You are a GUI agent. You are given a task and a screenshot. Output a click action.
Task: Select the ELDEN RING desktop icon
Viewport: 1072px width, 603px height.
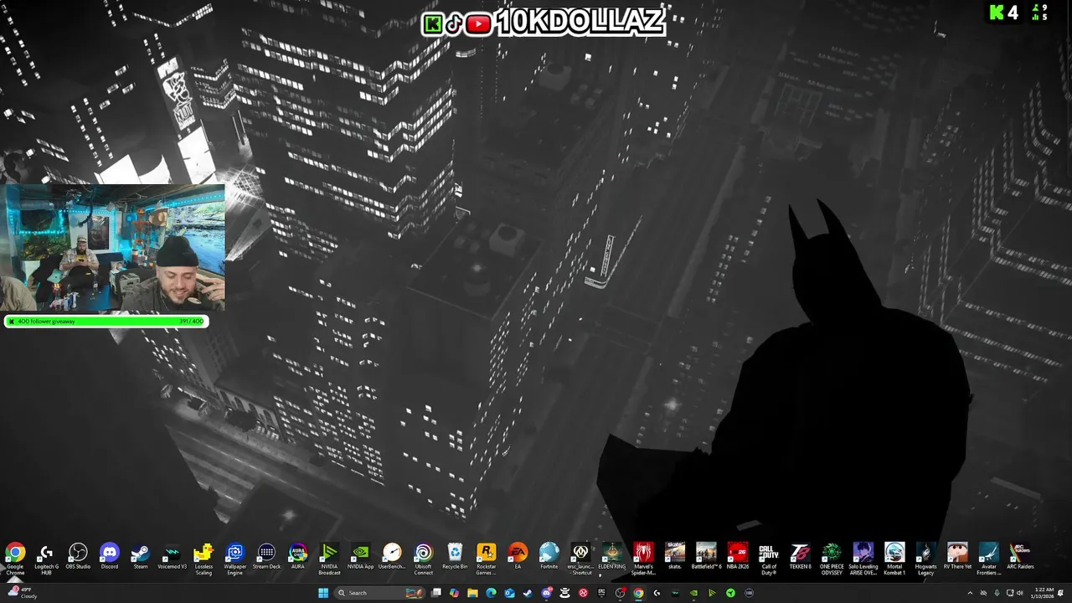point(611,556)
